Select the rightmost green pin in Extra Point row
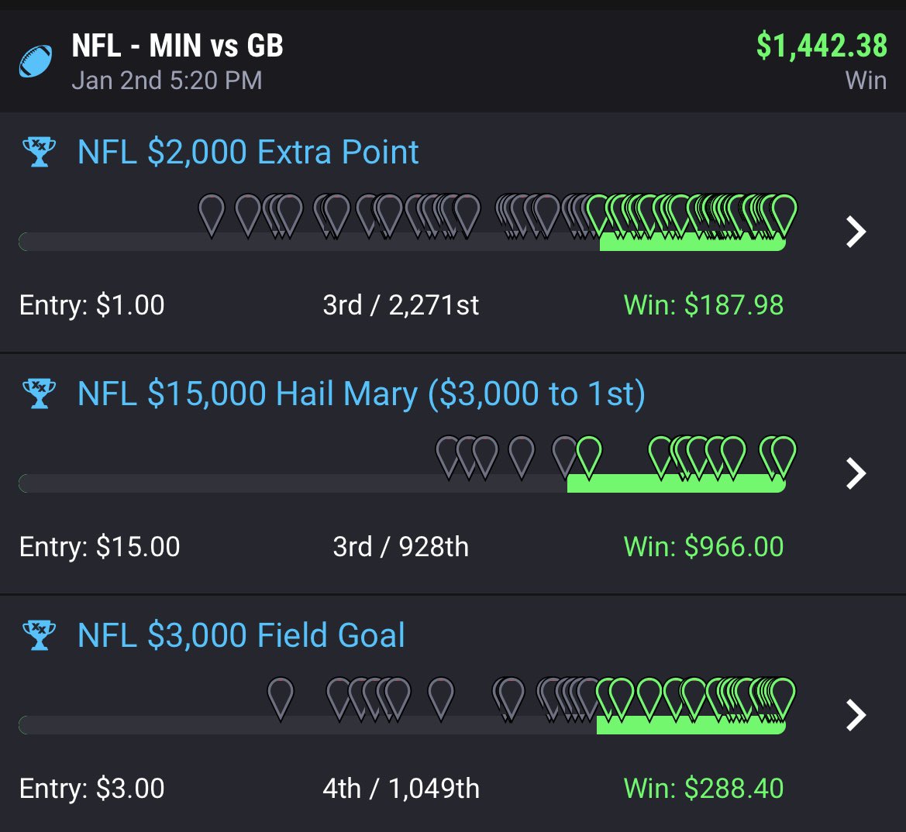 [784, 215]
